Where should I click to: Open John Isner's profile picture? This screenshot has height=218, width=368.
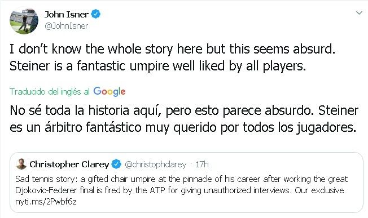tap(24, 21)
